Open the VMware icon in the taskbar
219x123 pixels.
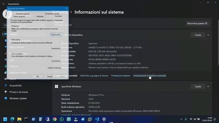click(x=90, y=119)
